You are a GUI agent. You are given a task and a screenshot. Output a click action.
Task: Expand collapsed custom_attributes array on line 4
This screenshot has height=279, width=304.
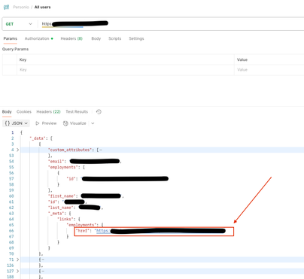[x=17, y=150]
